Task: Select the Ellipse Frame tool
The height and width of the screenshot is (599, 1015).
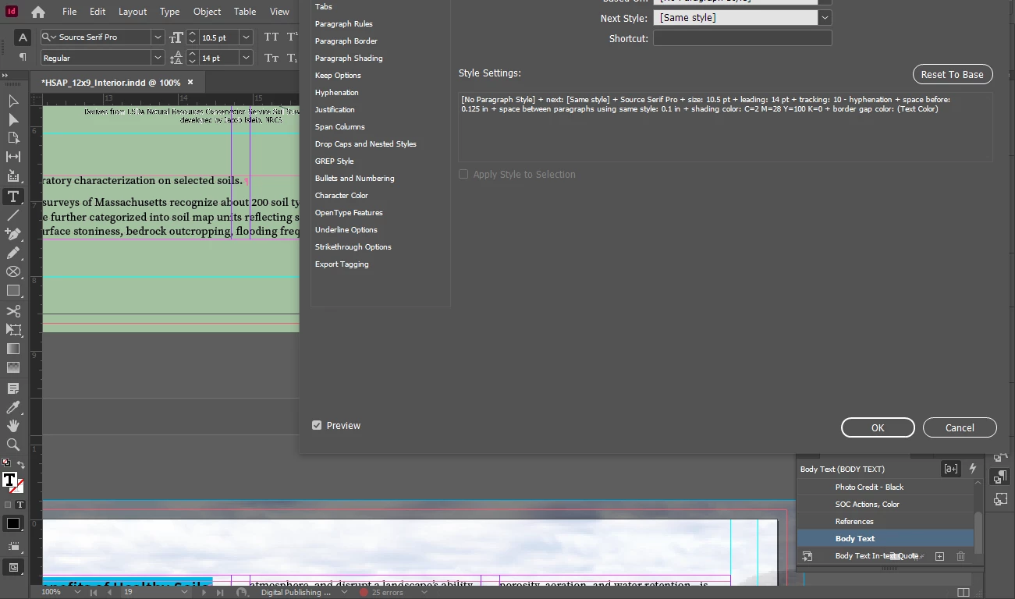Action: [13, 271]
